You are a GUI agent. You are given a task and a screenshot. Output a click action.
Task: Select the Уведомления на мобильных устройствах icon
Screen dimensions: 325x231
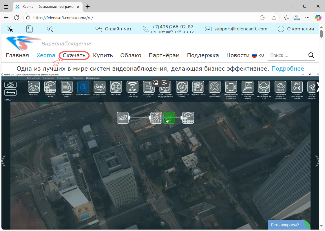(x=231, y=86)
